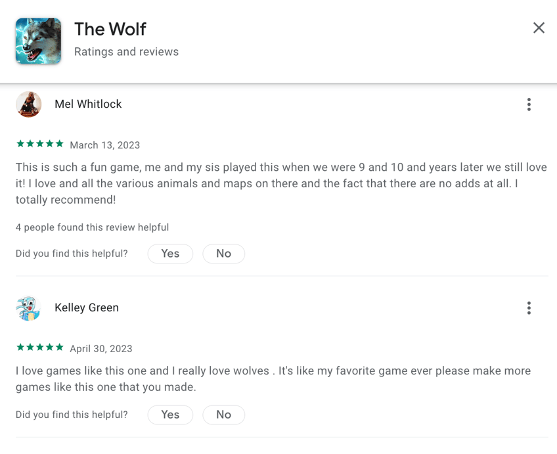
Task: Open Kelley Green's profile avatar
Action: tap(29, 308)
